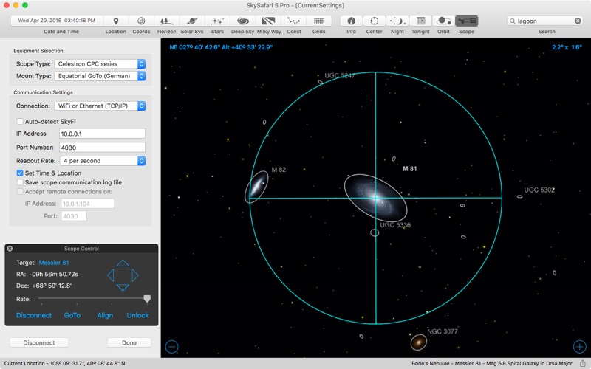
Task: Open the Solar Sys settings icon
Action: tap(192, 21)
